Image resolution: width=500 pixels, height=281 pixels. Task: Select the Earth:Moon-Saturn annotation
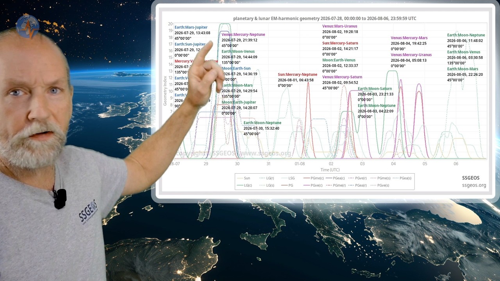[375, 89]
